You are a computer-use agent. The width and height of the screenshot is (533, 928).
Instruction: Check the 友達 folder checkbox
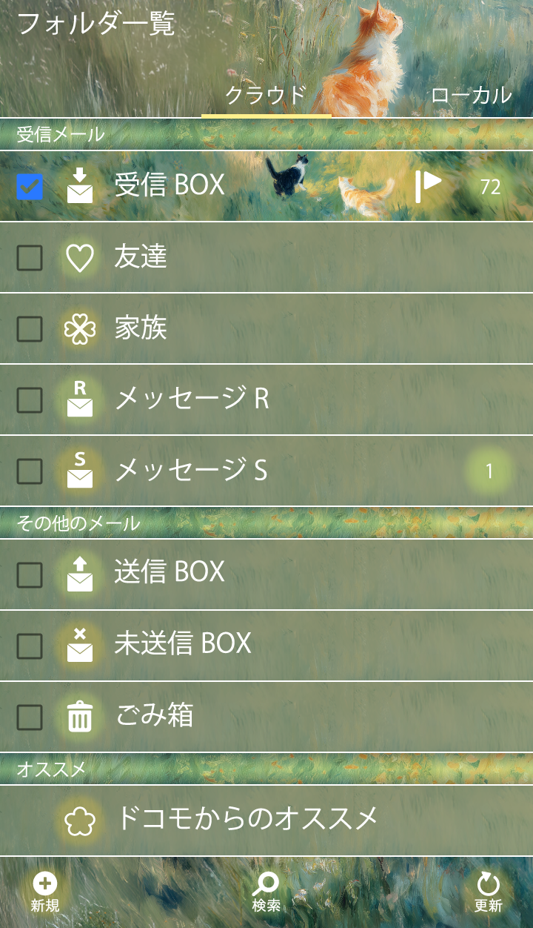click(30, 258)
